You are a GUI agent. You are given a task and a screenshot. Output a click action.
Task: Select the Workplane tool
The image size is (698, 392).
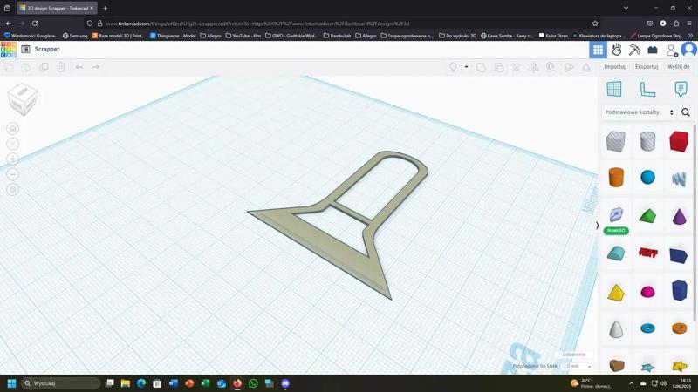click(x=614, y=89)
